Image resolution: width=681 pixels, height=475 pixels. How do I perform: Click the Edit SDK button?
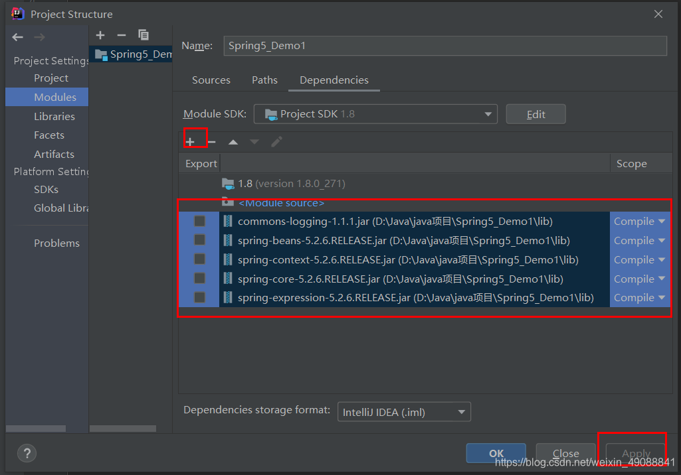535,114
